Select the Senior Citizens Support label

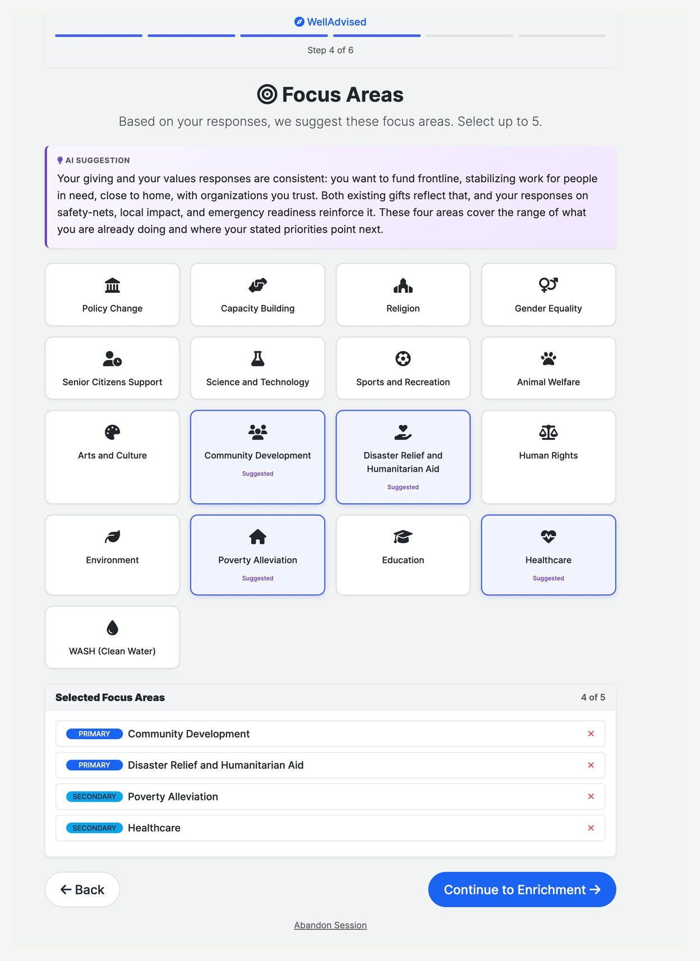click(112, 382)
